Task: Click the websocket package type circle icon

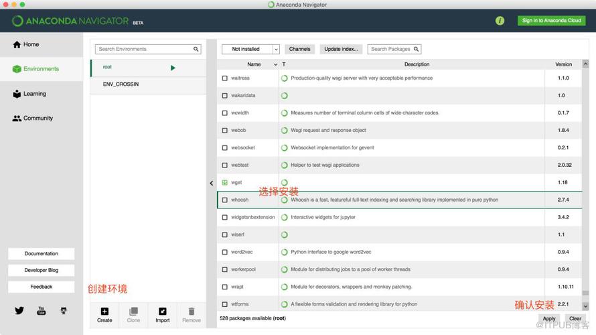Action: pos(285,148)
